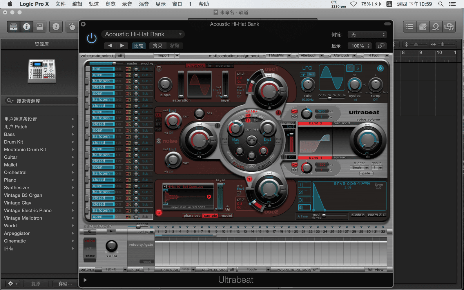Open the resolution 1/16 dropdown

[187, 270]
